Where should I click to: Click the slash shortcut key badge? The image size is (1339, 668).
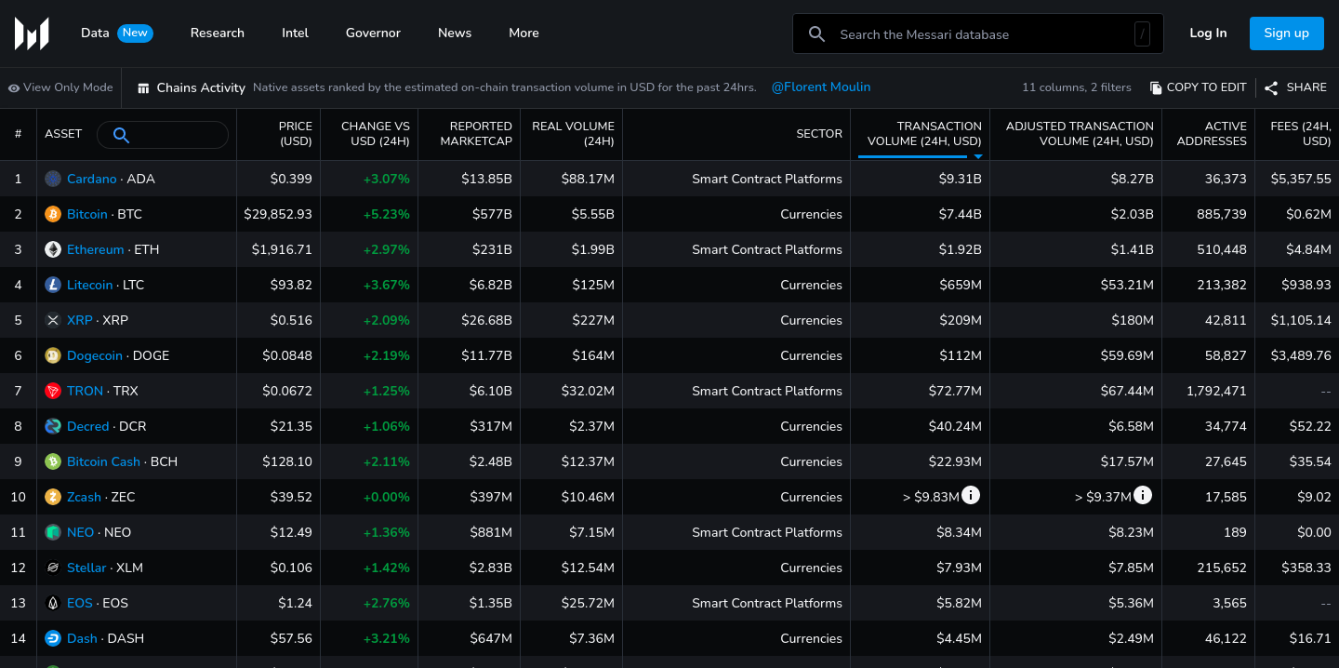[x=1143, y=34]
